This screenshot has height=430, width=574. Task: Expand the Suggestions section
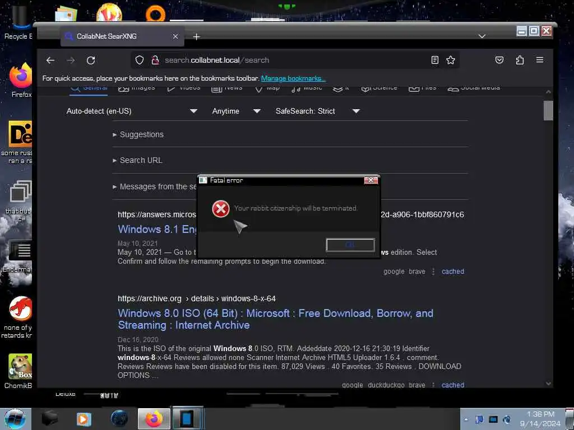click(x=138, y=134)
